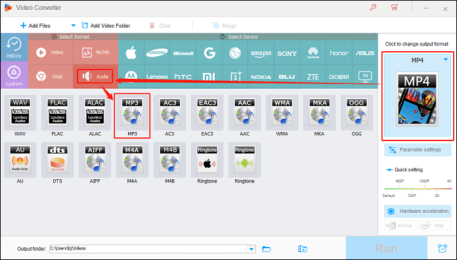The image size is (457, 260).
Task: Click the MP4 output format thumbnail
Action: (x=417, y=99)
